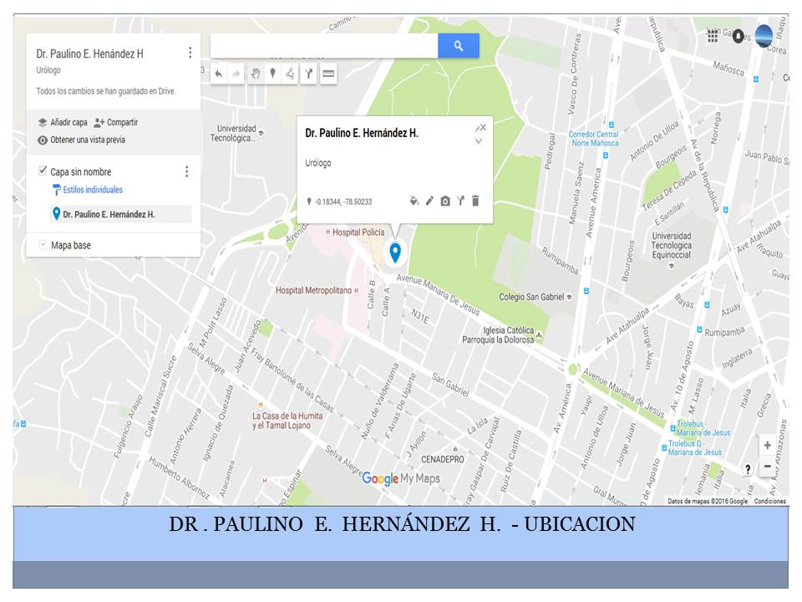Open 'Capa sin nombre' layer options menu
The image size is (802, 602).
(186, 171)
